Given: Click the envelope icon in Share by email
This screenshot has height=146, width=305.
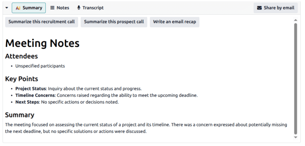Looking at the screenshot, I should [x=259, y=8].
